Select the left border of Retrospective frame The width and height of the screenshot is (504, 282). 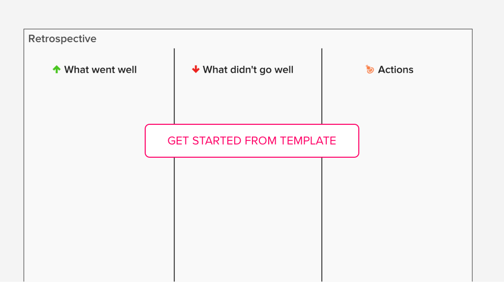(x=24, y=156)
